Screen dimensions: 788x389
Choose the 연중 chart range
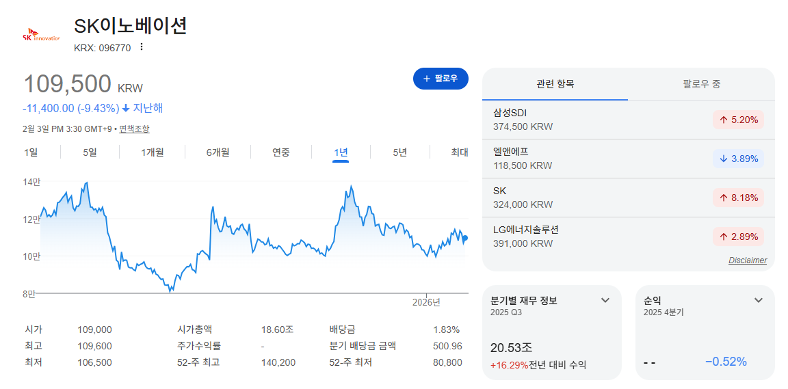(281, 152)
